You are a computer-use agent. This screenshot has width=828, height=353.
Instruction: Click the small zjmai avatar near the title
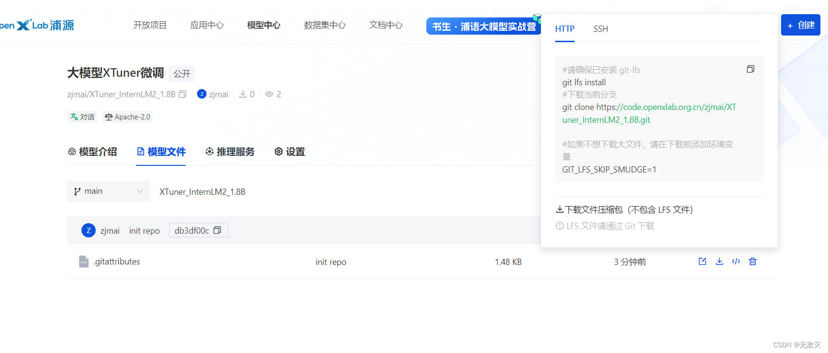[202, 94]
